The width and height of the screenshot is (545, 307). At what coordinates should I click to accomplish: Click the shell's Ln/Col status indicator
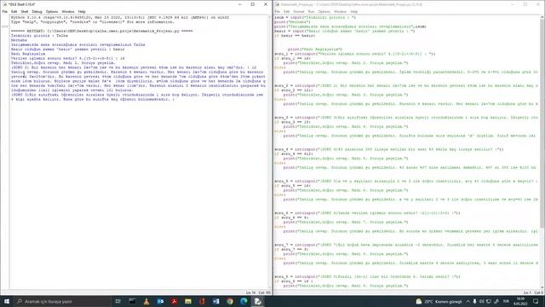(x=258, y=293)
